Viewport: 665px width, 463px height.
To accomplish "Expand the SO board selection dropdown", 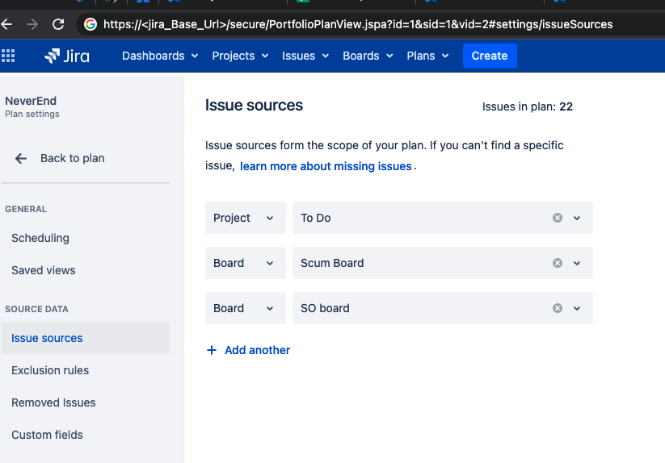I will [577, 308].
